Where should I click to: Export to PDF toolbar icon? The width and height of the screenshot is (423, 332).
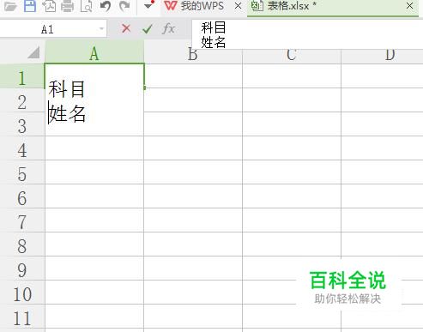(49, 6)
